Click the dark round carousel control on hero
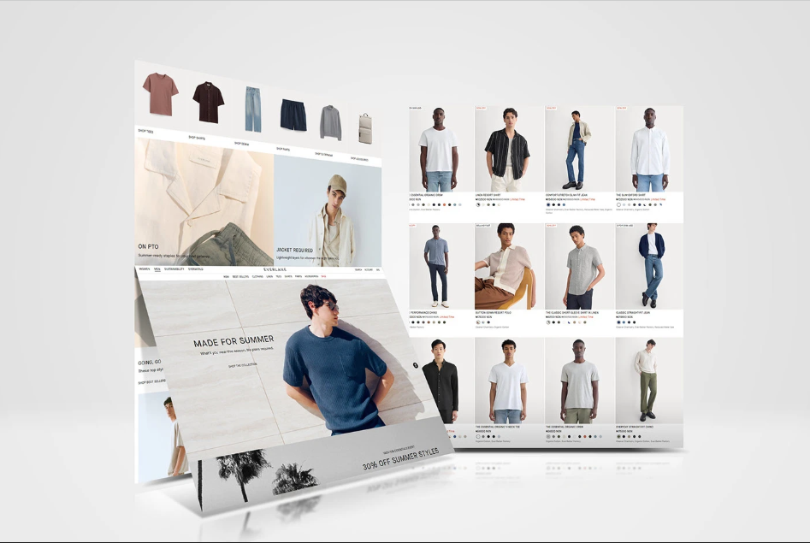 coord(416,365)
